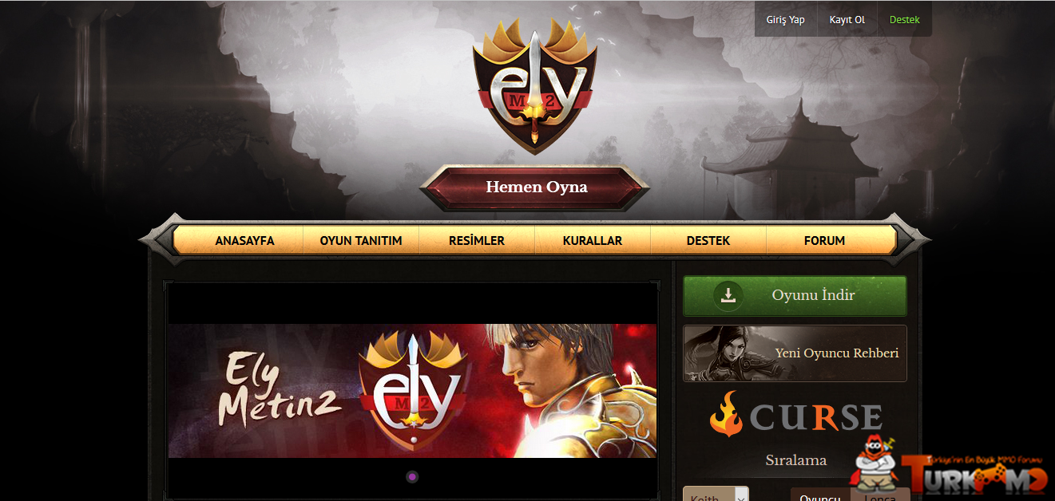Click the Ely Metin2 banner image
The height and width of the screenshot is (501, 1055).
click(412, 391)
